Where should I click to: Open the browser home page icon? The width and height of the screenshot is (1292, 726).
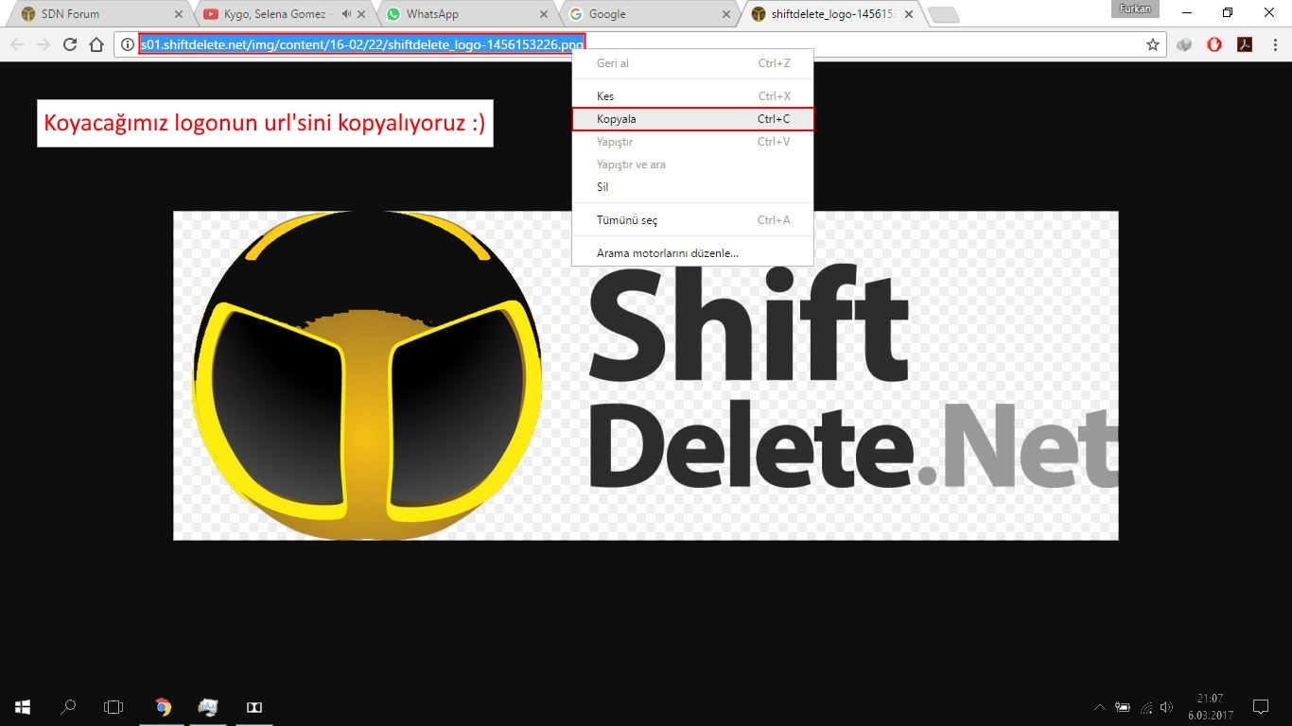[96, 44]
